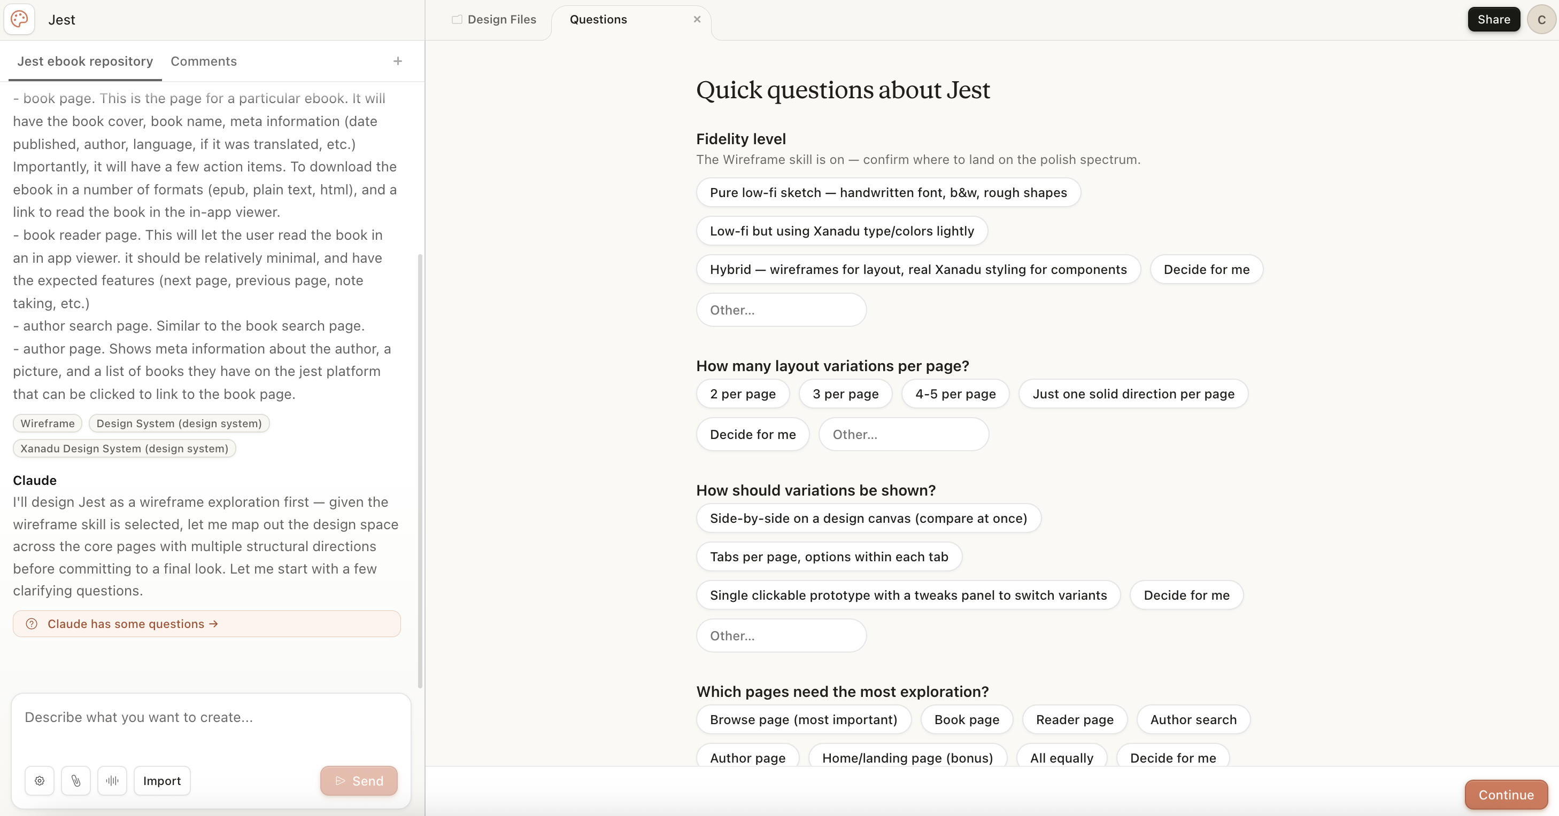Close the Questions tab
This screenshot has width=1559, height=816.
pos(697,19)
